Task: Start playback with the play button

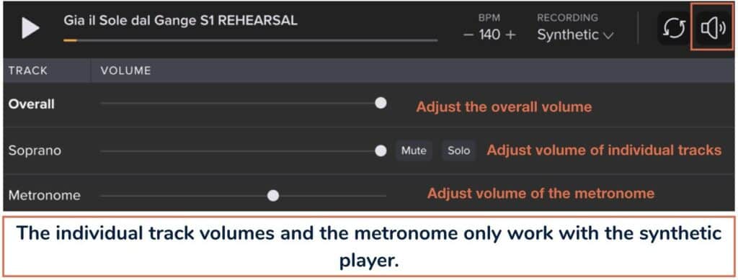Action: tap(30, 28)
